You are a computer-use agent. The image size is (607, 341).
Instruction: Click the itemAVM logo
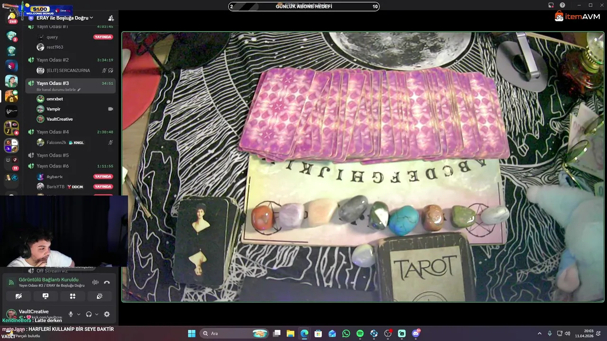(x=577, y=17)
